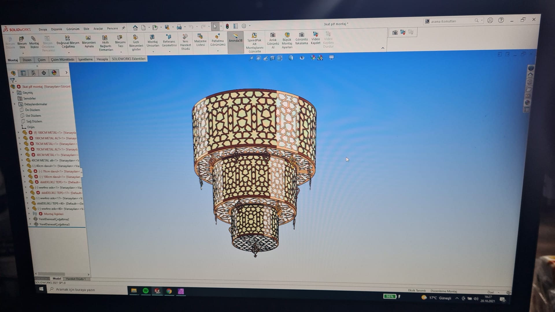Switch to the Çizim ribbon tab

pyautogui.click(x=42, y=60)
